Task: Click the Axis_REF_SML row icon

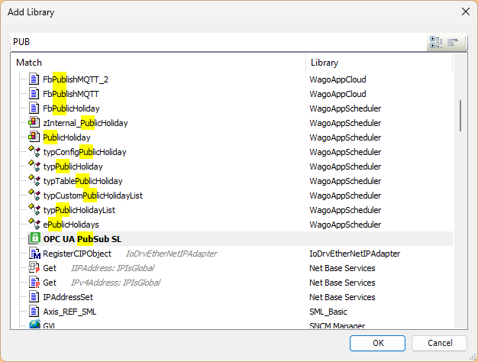Action: pyautogui.click(x=34, y=312)
